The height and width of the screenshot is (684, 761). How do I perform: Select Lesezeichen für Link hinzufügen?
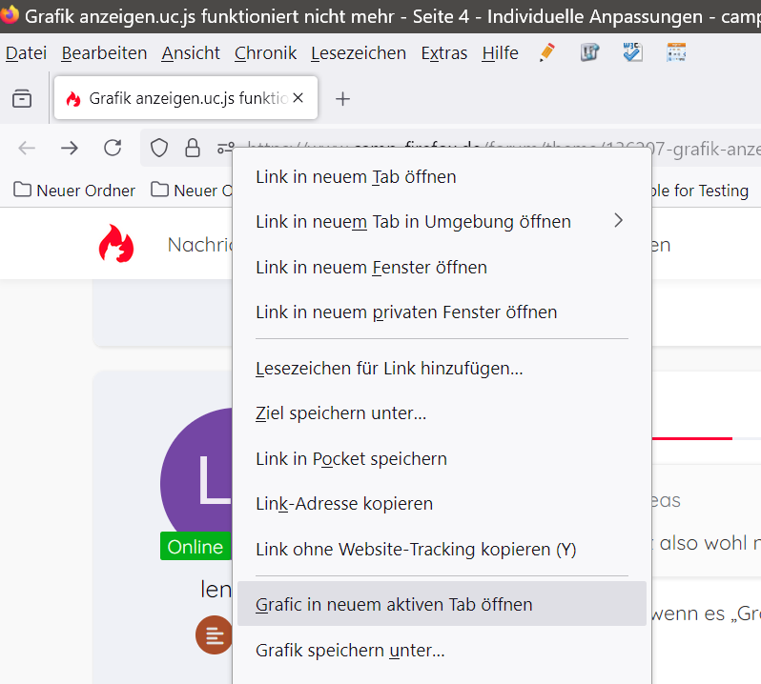point(442,369)
